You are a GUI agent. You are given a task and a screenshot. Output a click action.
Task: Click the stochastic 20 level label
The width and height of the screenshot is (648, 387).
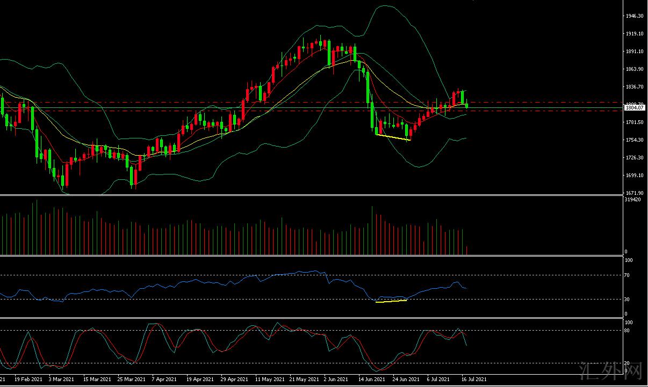point(627,363)
